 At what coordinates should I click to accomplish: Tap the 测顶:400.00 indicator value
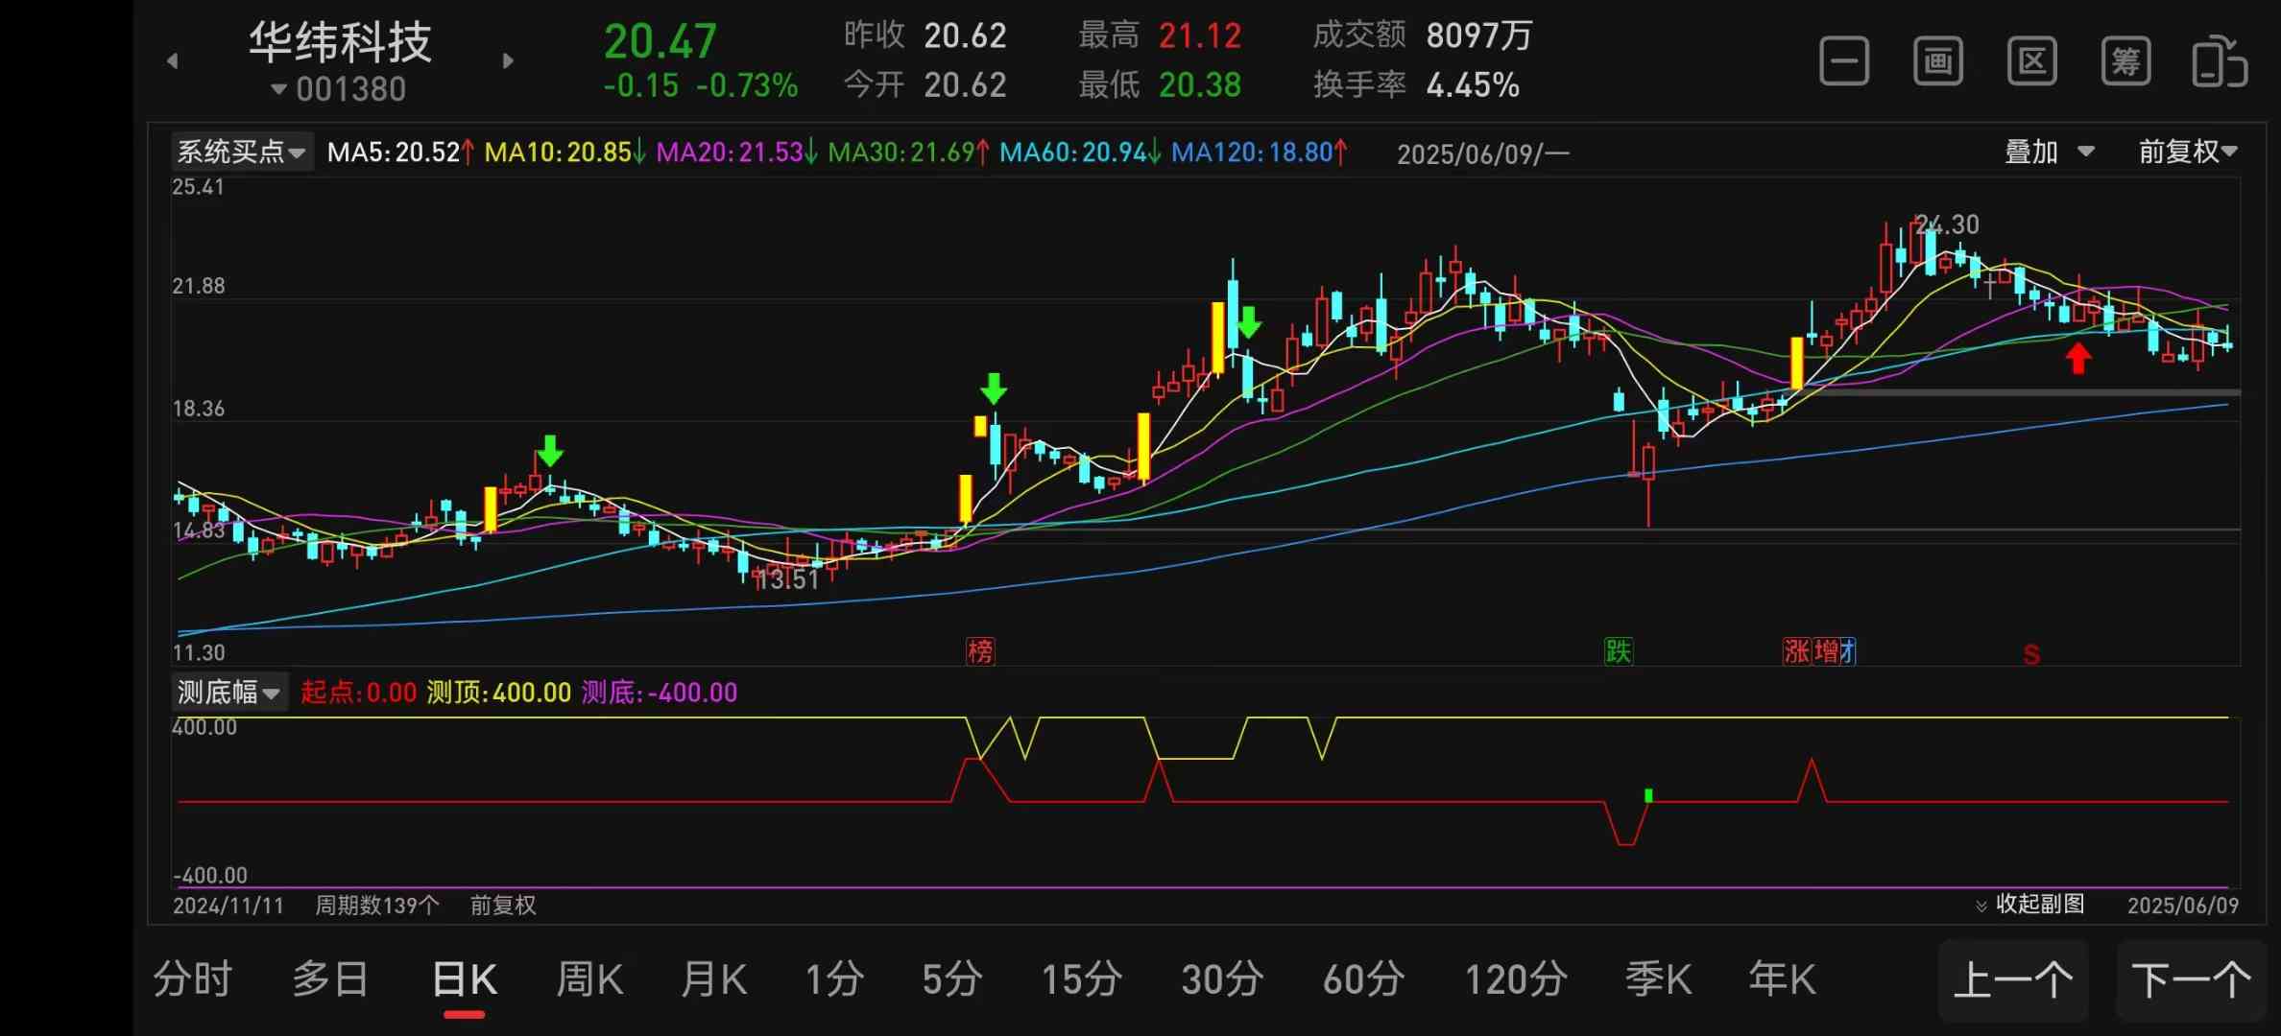[498, 692]
